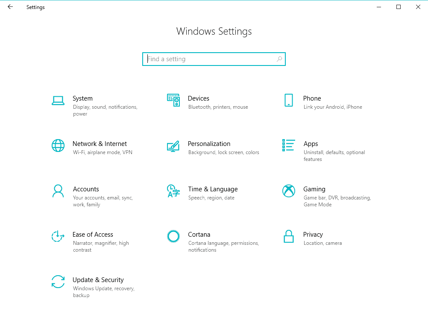
Task: Click the Gaming Xbox icon
Action: coord(288,191)
